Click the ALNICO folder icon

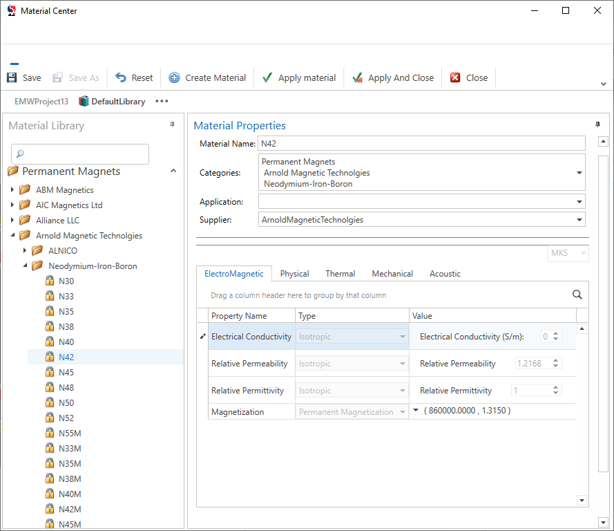pos(37,250)
